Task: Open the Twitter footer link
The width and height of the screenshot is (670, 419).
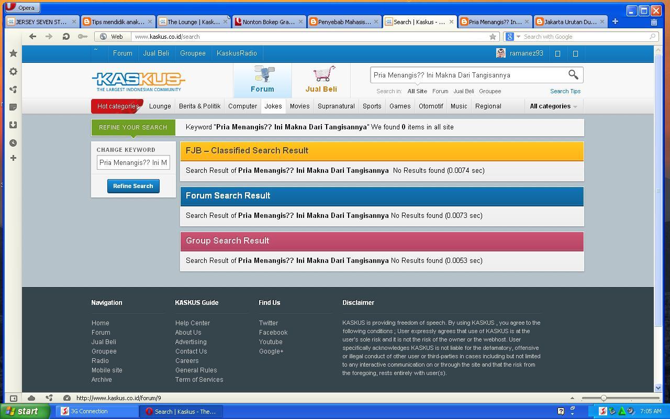Action: [269, 323]
